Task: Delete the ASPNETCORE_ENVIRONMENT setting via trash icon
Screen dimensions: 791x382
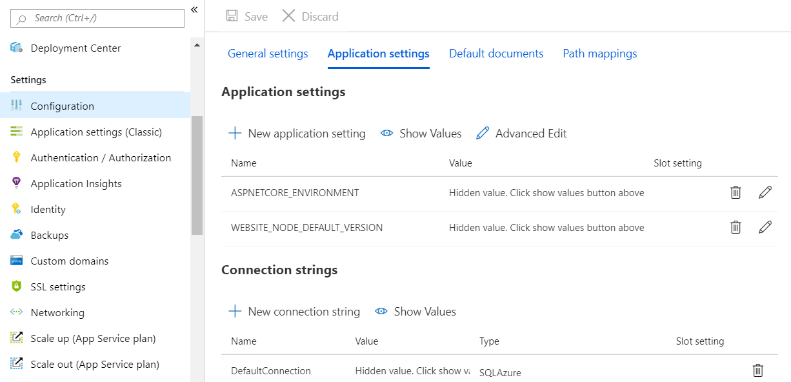Action: (736, 192)
